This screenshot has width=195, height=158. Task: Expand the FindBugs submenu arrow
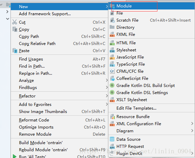pos(107,87)
